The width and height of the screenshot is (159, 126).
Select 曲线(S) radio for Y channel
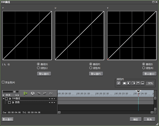(38, 64)
